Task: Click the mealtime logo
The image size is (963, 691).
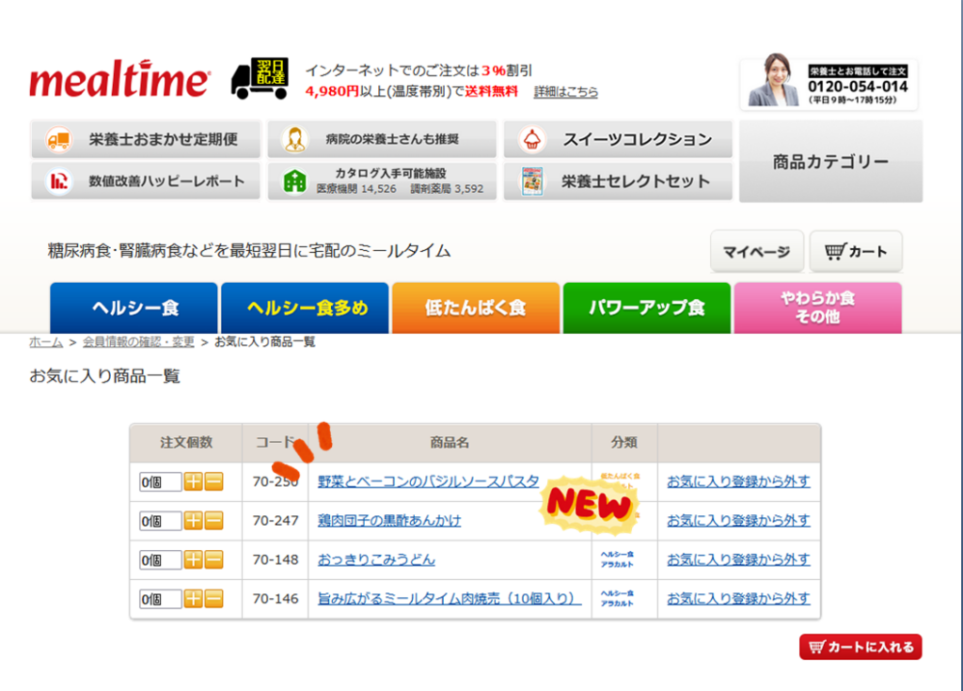Action: (x=120, y=82)
